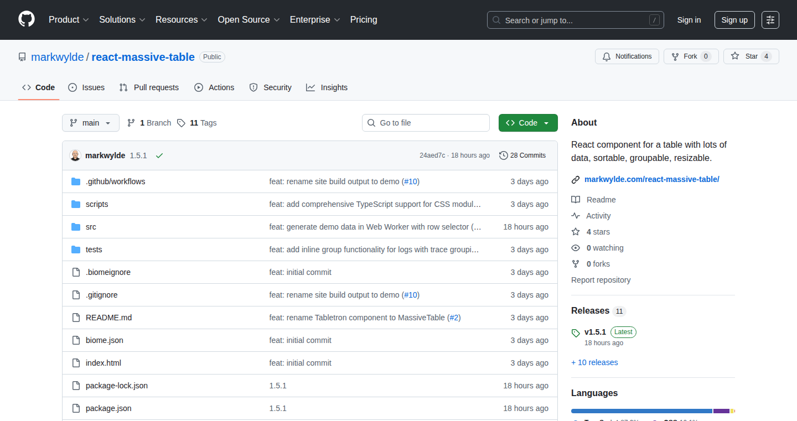Open the 24aed7c commit hash link

[432, 155]
